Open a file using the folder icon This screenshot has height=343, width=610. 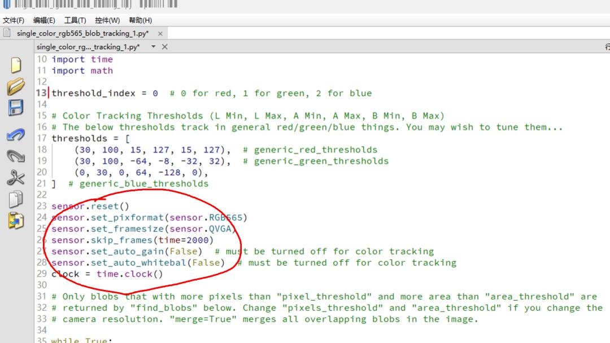click(x=16, y=87)
